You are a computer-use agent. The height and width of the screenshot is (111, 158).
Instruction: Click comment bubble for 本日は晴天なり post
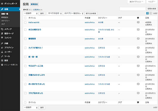tap(138, 30)
